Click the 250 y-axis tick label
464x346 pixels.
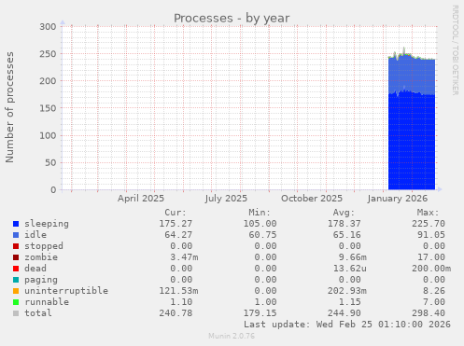48,54
